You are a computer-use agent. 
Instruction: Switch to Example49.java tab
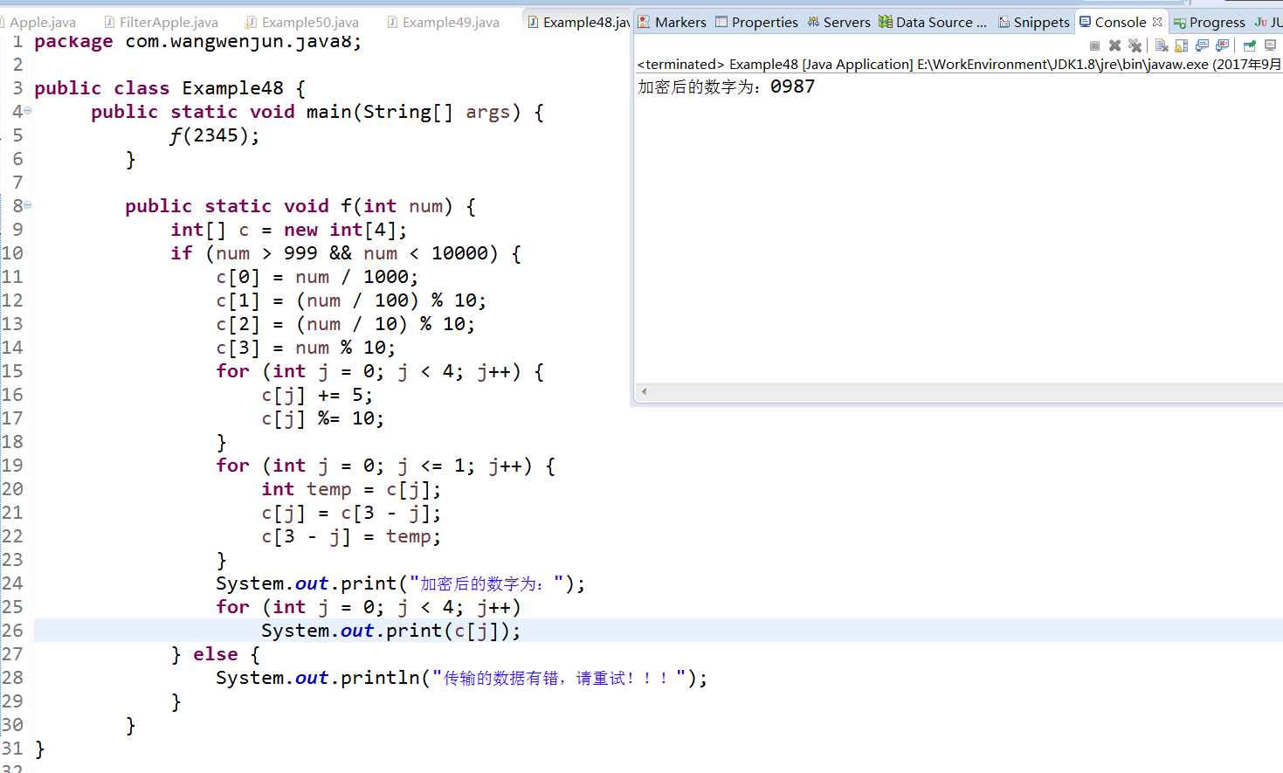tap(444, 22)
